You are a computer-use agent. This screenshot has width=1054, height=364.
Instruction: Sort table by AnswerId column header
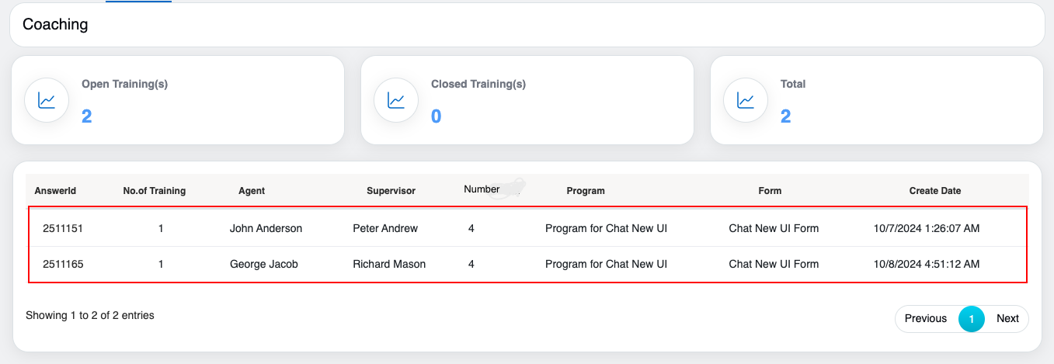[x=55, y=191]
